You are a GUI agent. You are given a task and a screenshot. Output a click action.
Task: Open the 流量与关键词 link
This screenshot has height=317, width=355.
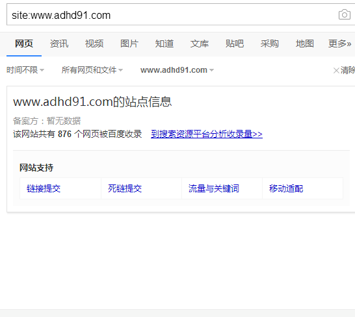click(214, 188)
